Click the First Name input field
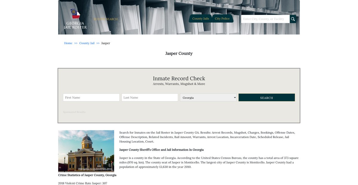 tap(91, 98)
